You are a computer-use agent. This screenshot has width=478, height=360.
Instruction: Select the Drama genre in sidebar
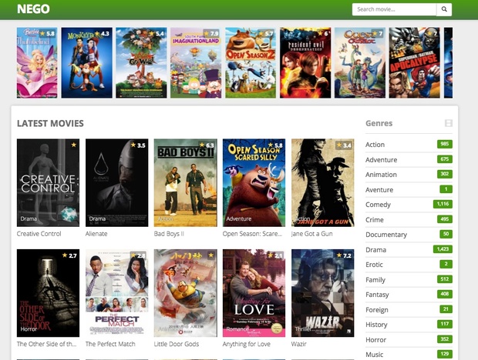376,250
